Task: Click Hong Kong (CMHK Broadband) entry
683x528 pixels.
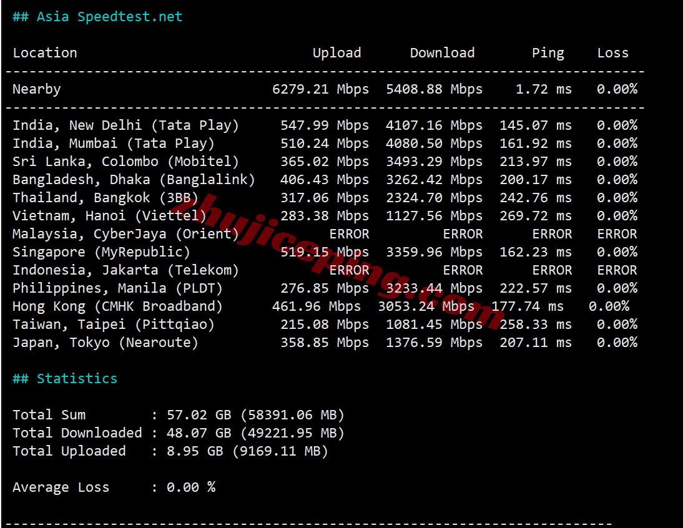Action: coord(117,306)
